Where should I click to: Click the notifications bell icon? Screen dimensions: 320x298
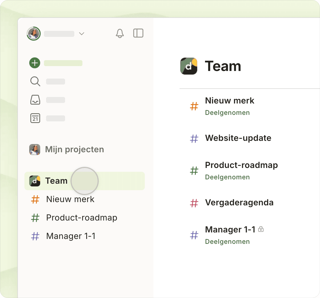tap(120, 33)
